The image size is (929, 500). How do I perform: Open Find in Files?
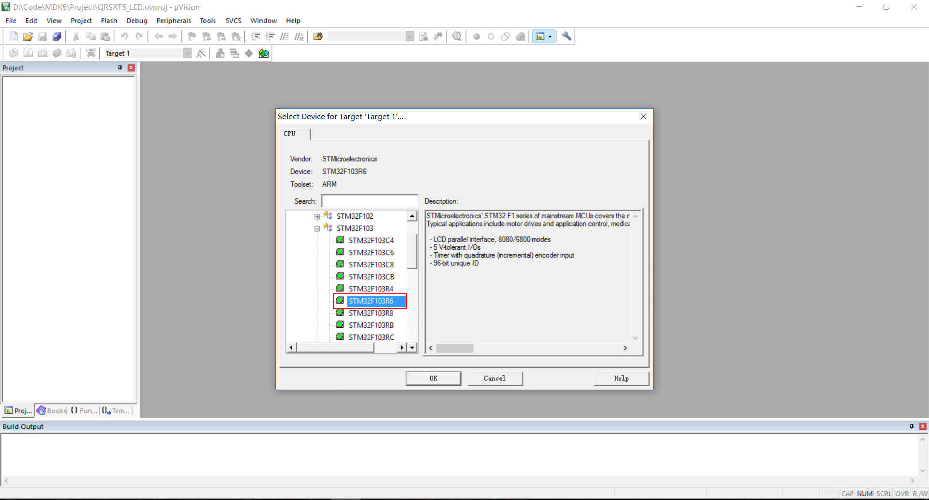pos(318,36)
